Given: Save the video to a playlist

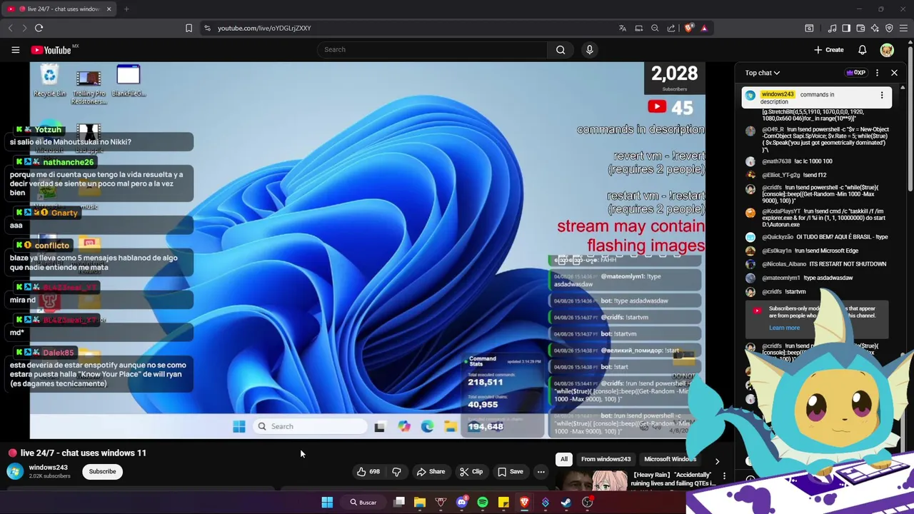Looking at the screenshot, I should pos(511,471).
